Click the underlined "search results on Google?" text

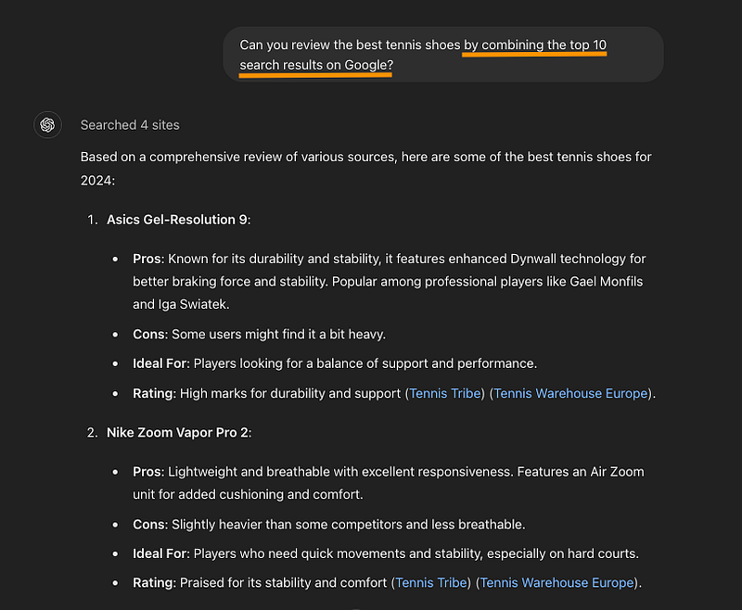[316, 65]
